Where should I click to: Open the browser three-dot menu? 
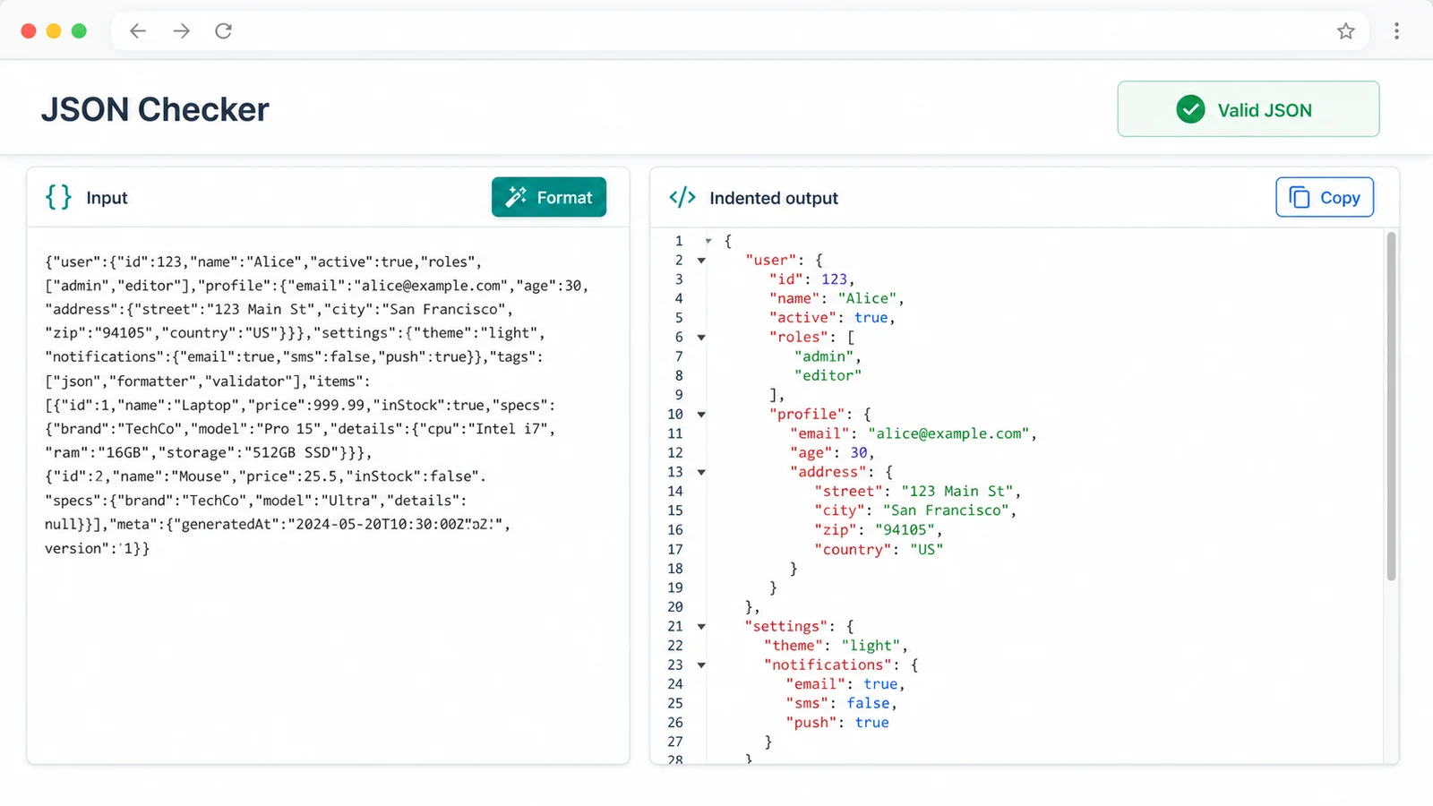[1396, 31]
